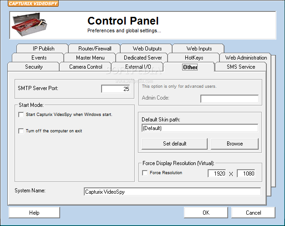Click the Admin Code input field
This screenshot has width=285, height=226.
pyautogui.click(x=229, y=99)
